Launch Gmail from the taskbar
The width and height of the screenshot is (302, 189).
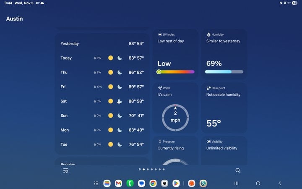[119, 184]
